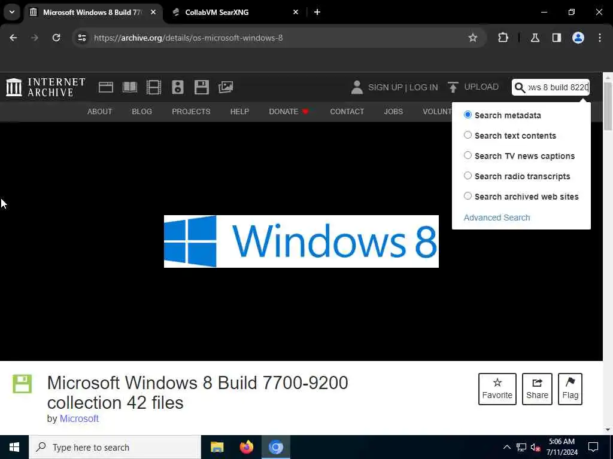Open the notification center icon
Image resolution: width=613 pixels, height=459 pixels.
(593, 447)
